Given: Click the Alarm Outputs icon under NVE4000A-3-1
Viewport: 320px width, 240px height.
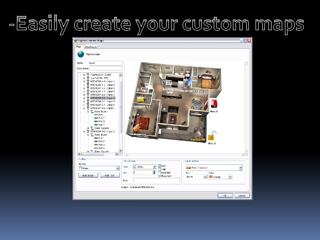Looking at the screenshot, I should pos(92,128).
